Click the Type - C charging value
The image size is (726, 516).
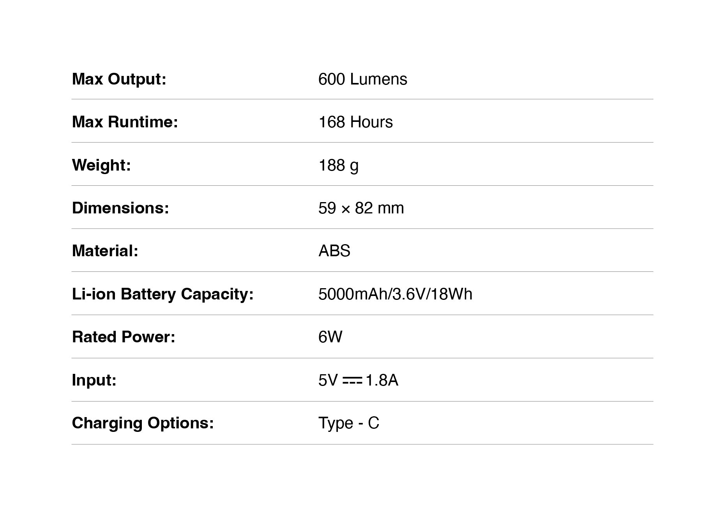[x=349, y=423]
